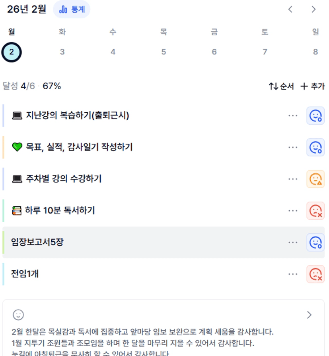Click the 순서 sort order button
The height and width of the screenshot is (356, 329).
point(281,86)
